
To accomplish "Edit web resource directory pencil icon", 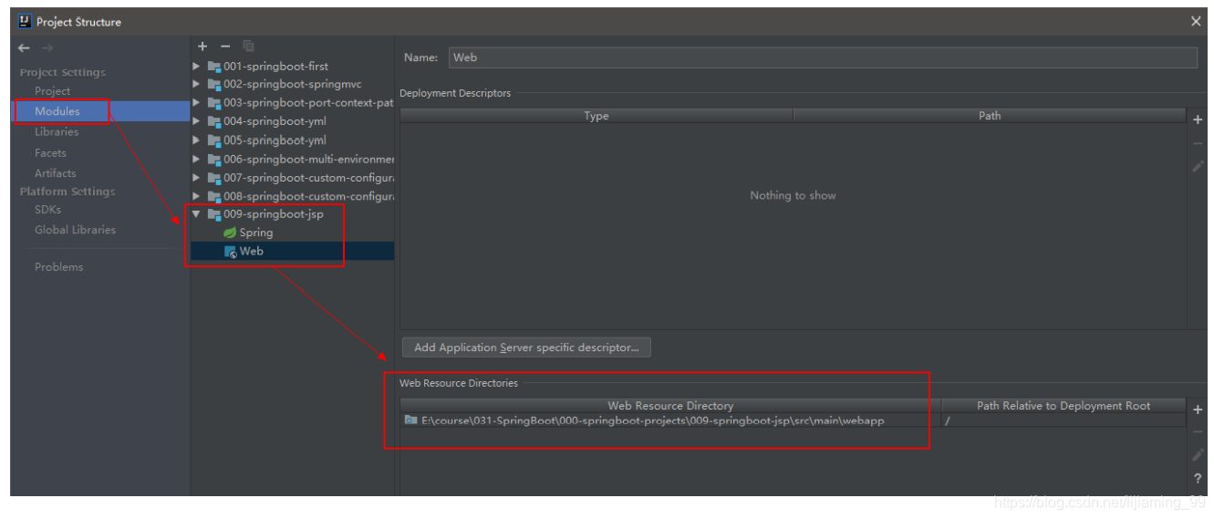I will pos(1198,455).
